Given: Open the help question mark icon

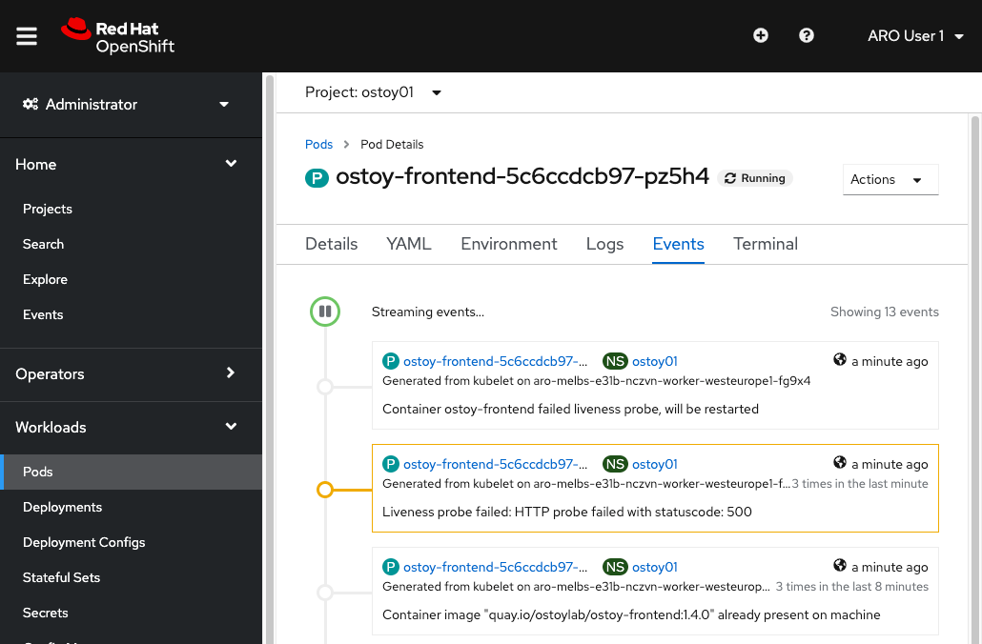Looking at the screenshot, I should [x=807, y=36].
